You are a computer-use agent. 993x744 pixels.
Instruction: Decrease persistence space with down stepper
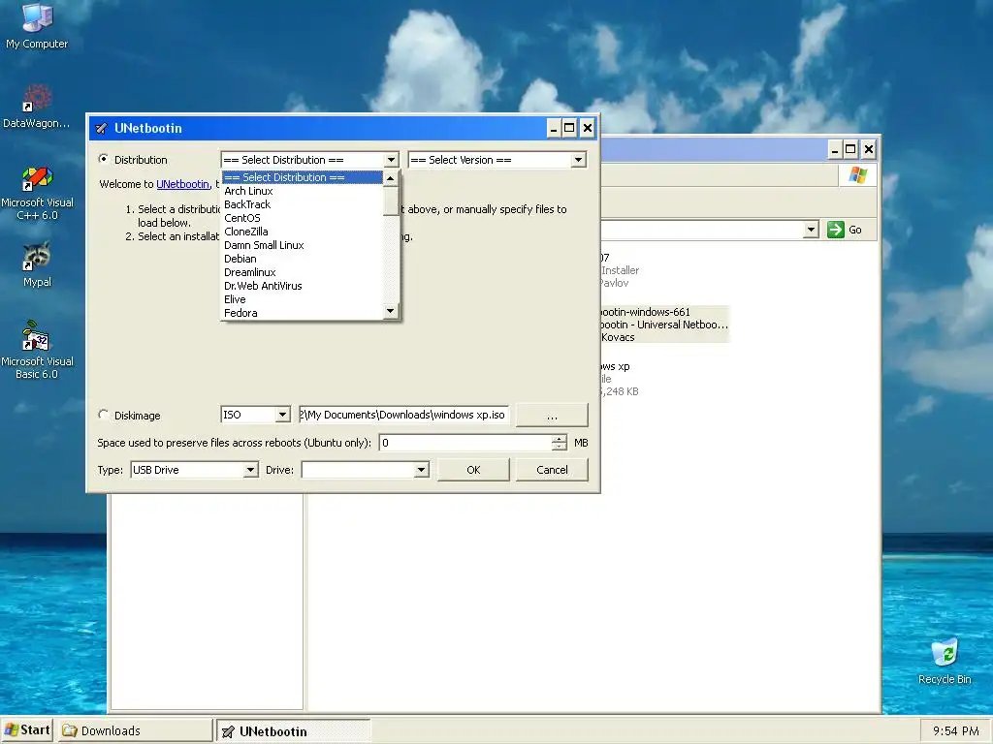coord(560,447)
